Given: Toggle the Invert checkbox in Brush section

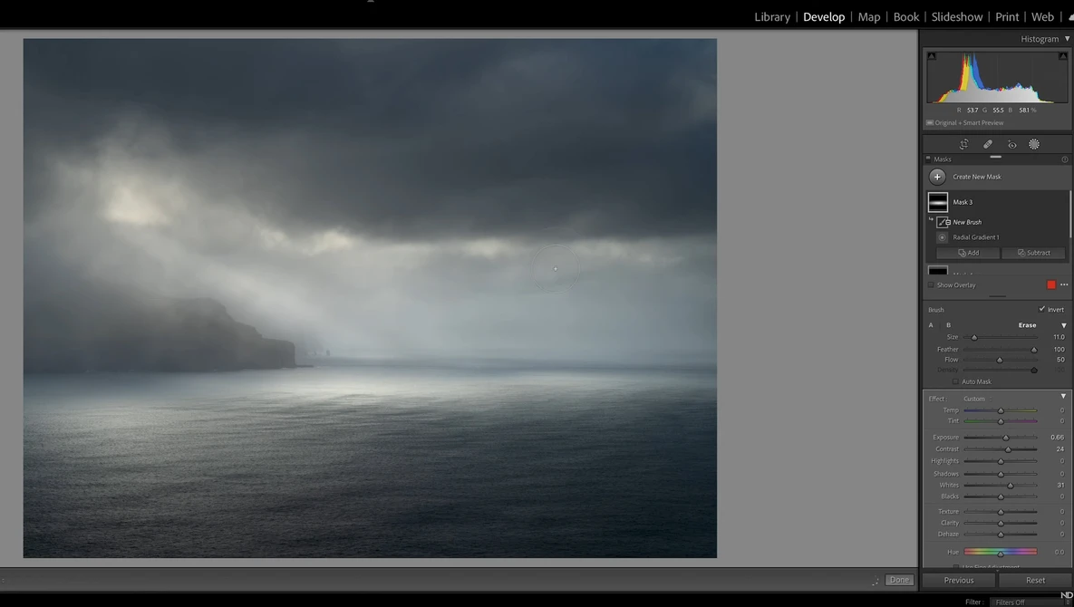Looking at the screenshot, I should pyautogui.click(x=1041, y=309).
